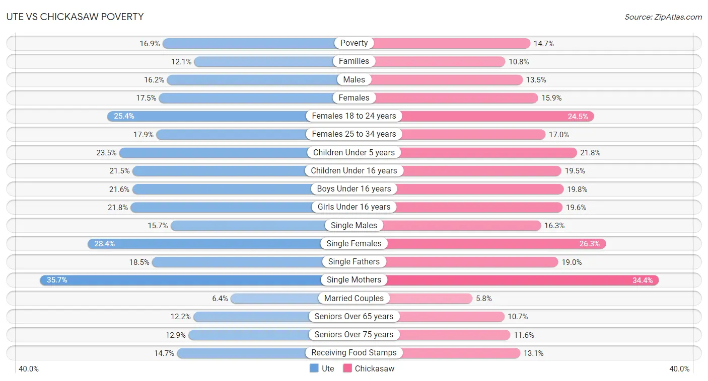Select the Children Under 5 years label

(x=354, y=152)
